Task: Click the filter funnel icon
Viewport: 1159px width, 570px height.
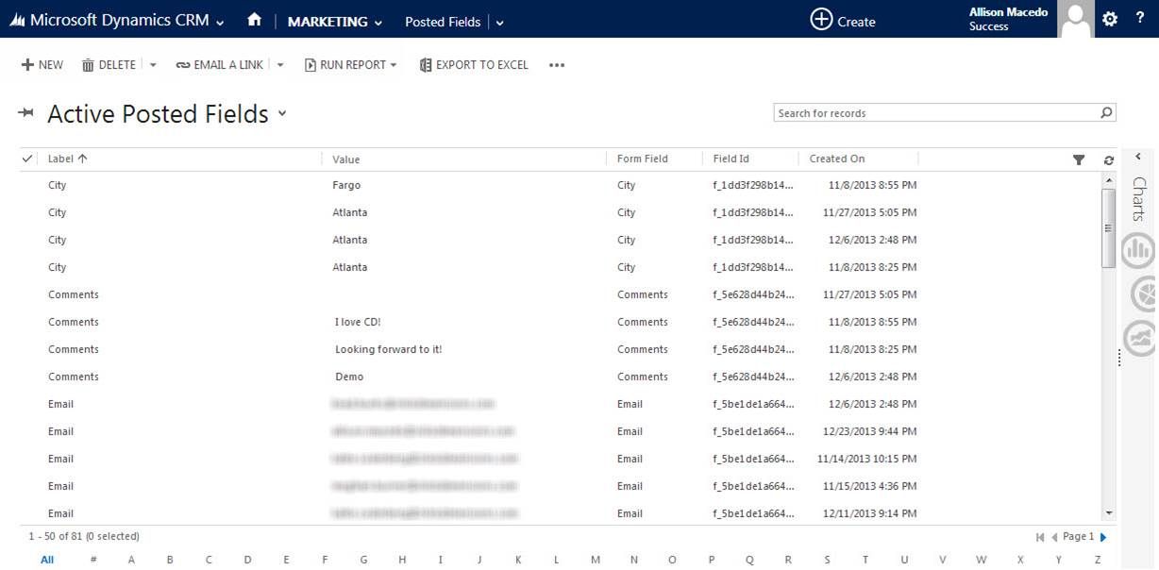Action: 1079,160
